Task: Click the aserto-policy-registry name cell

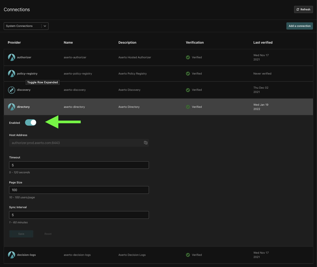Action: pyautogui.click(x=78, y=73)
